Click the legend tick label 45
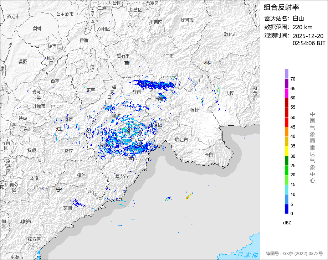Screen dimensions: 328x260 [x=293, y=127]
